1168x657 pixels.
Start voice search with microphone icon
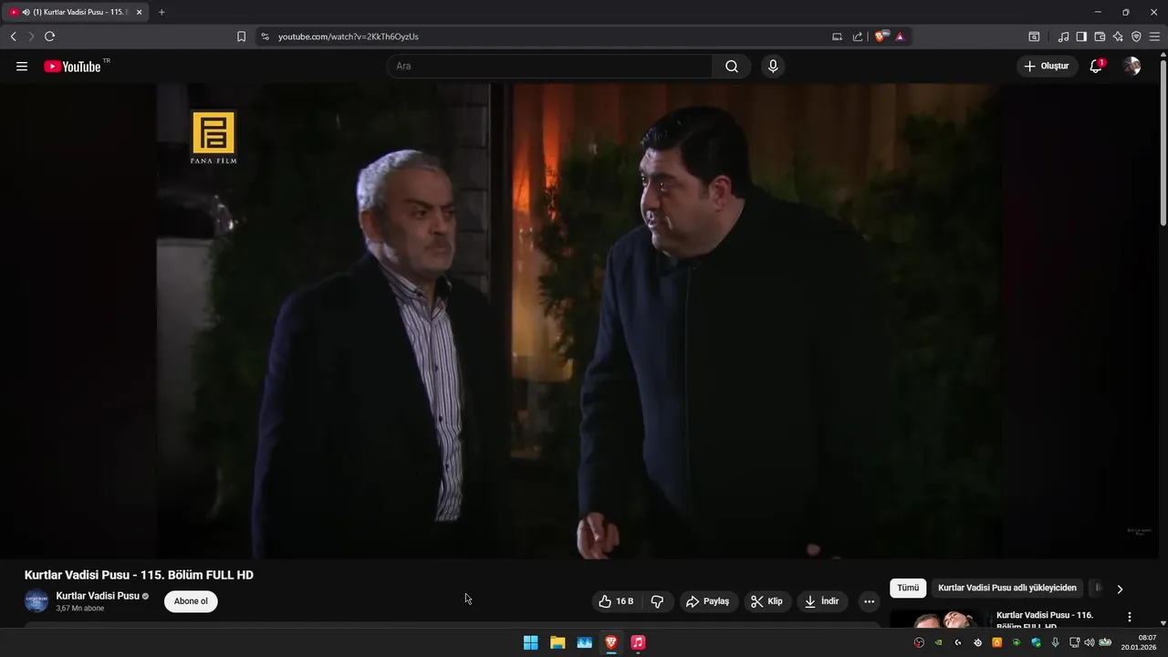coord(773,67)
